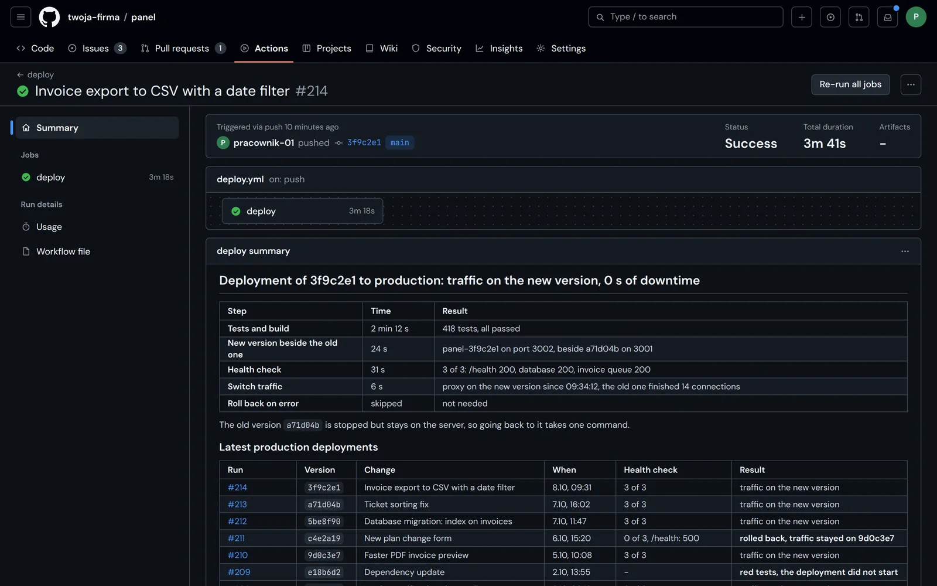937x586 pixels.
Task: Click 'rolled back, traffic stayed on 9d0c3e7'
Action: (817, 539)
